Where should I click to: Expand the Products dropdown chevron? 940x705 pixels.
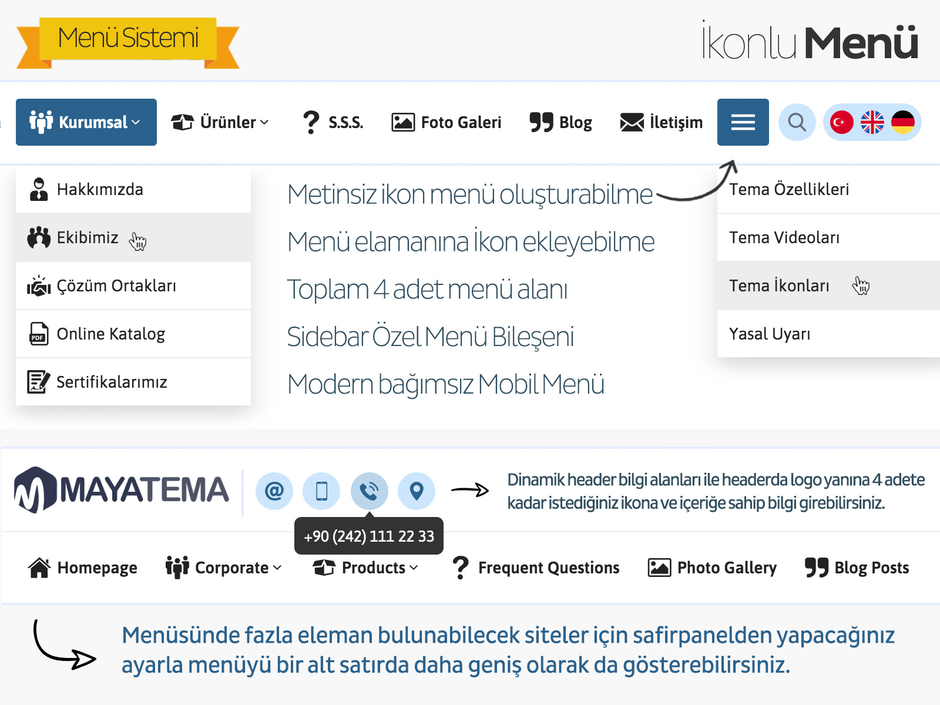414,568
